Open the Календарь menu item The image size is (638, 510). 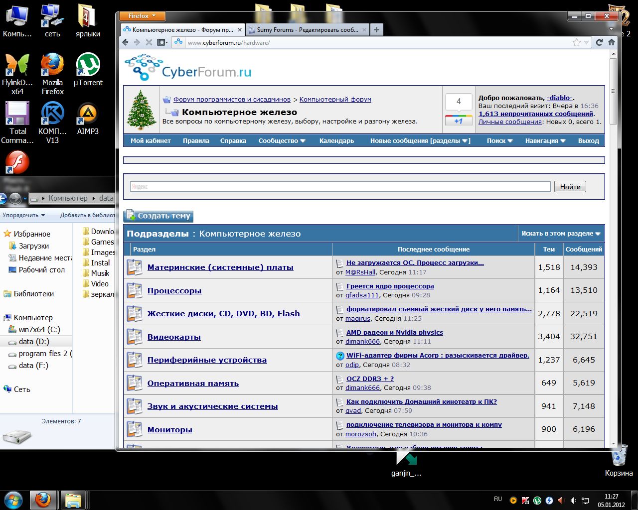pyautogui.click(x=336, y=141)
